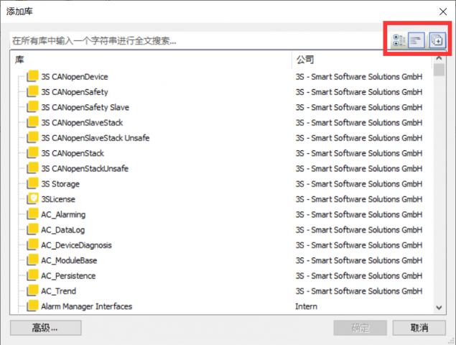The width and height of the screenshot is (456, 345).
Task: Click the 3S CANopenDevice library icon
Action: coord(32,76)
